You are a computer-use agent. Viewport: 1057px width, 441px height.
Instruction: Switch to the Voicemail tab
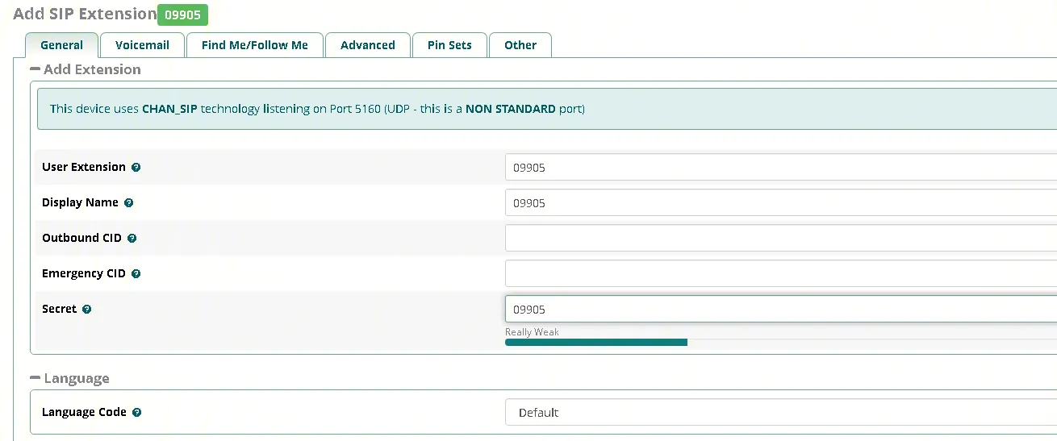[x=142, y=45]
